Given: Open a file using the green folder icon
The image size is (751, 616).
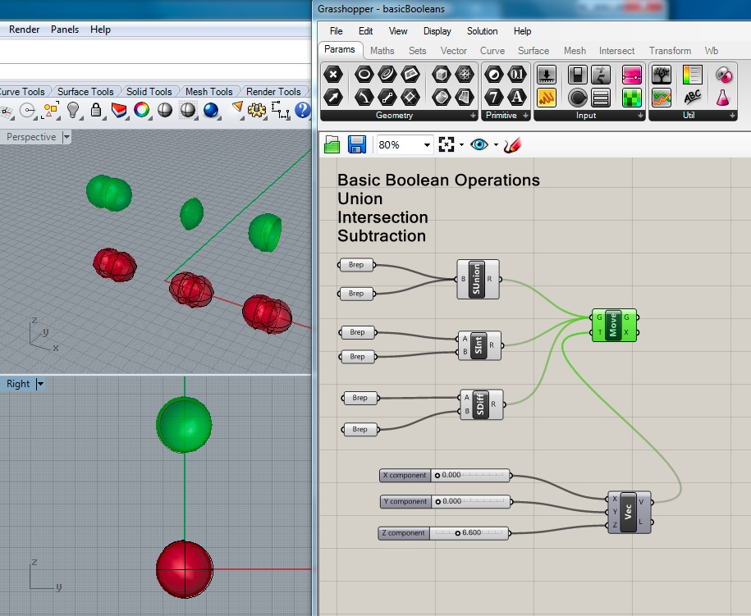Looking at the screenshot, I should [x=332, y=144].
